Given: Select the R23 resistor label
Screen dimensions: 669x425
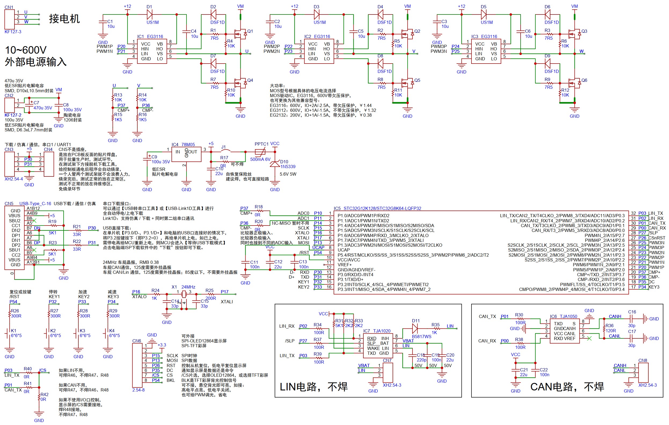Looking at the screenshot, I should (53, 243).
